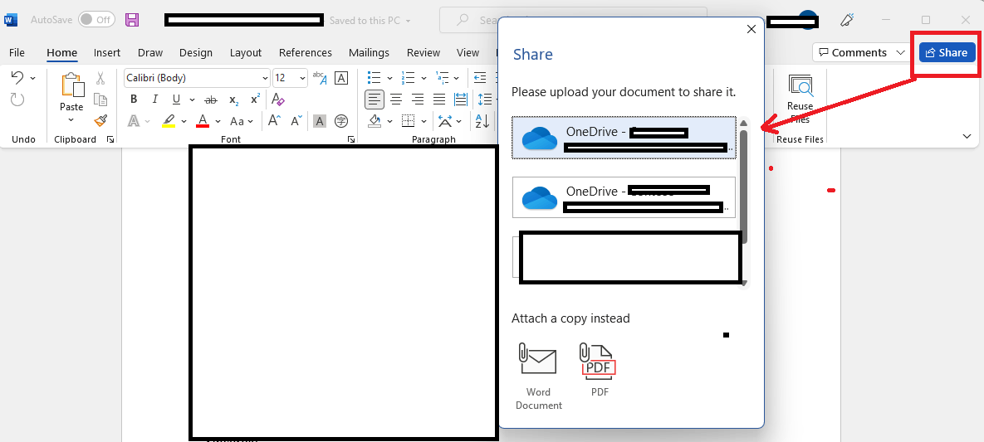Image resolution: width=984 pixels, height=442 pixels.
Task: Toggle Superscript formatting
Action: point(255,99)
